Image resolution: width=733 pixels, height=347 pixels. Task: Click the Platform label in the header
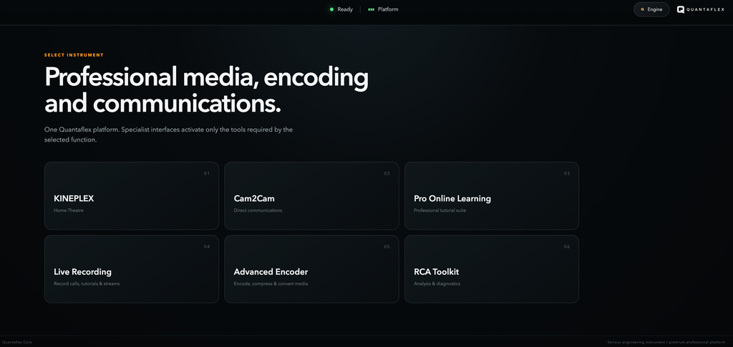click(x=388, y=9)
